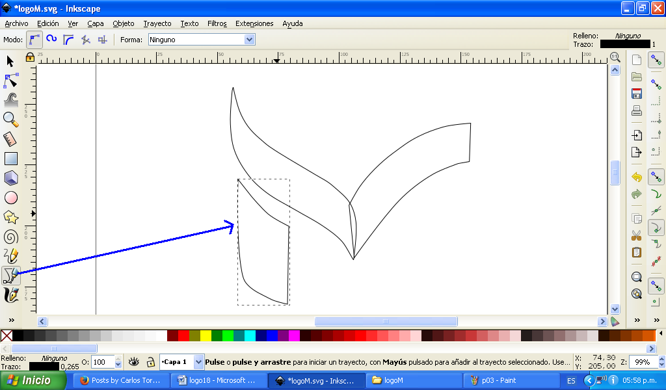
Task: Open the Extensiones menu
Action: click(x=254, y=23)
